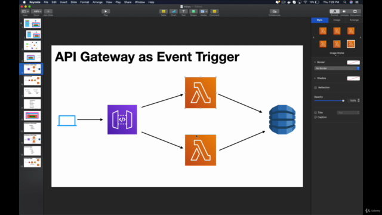This screenshot has height=215, width=382.
Task: Click the Table toolbar icon
Action: 164,11
